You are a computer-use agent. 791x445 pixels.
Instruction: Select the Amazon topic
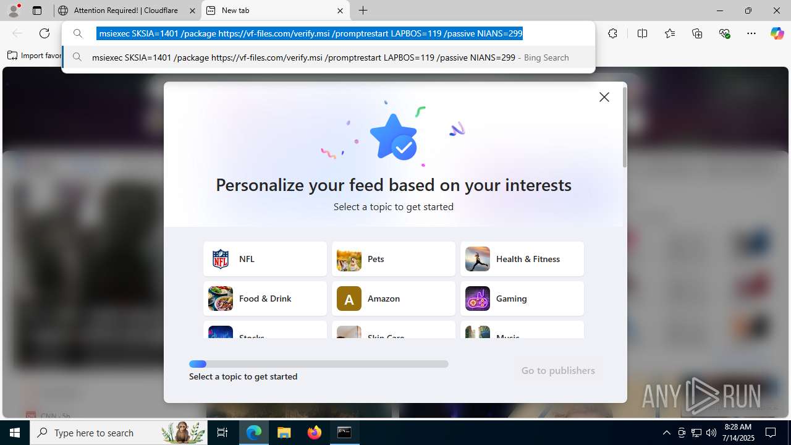click(394, 299)
